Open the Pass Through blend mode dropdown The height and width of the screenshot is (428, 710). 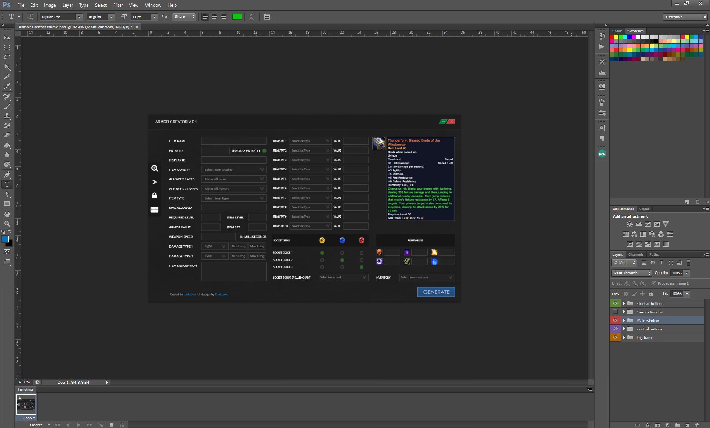point(631,273)
